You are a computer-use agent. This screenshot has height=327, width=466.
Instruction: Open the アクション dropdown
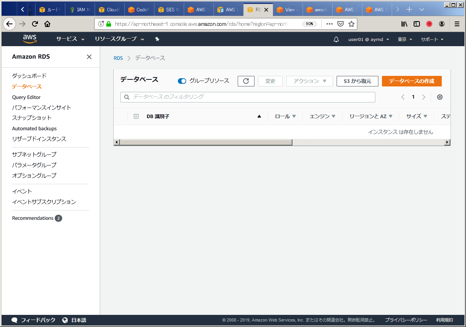click(309, 81)
